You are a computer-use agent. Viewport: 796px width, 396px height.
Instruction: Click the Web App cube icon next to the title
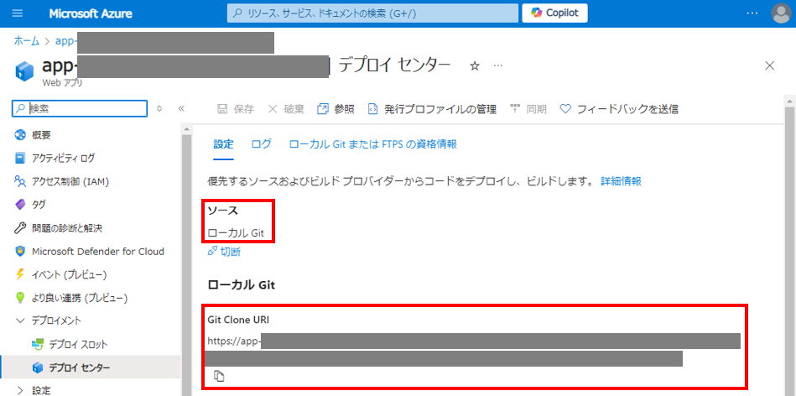(x=24, y=72)
